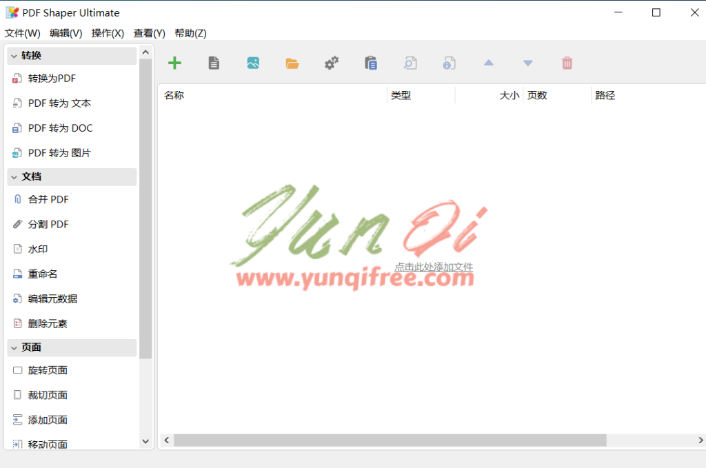
Task: Click the teal image icon in toolbar
Action: [253, 63]
